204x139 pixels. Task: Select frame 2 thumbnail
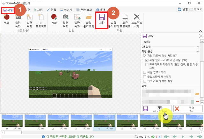click(x=58, y=122)
